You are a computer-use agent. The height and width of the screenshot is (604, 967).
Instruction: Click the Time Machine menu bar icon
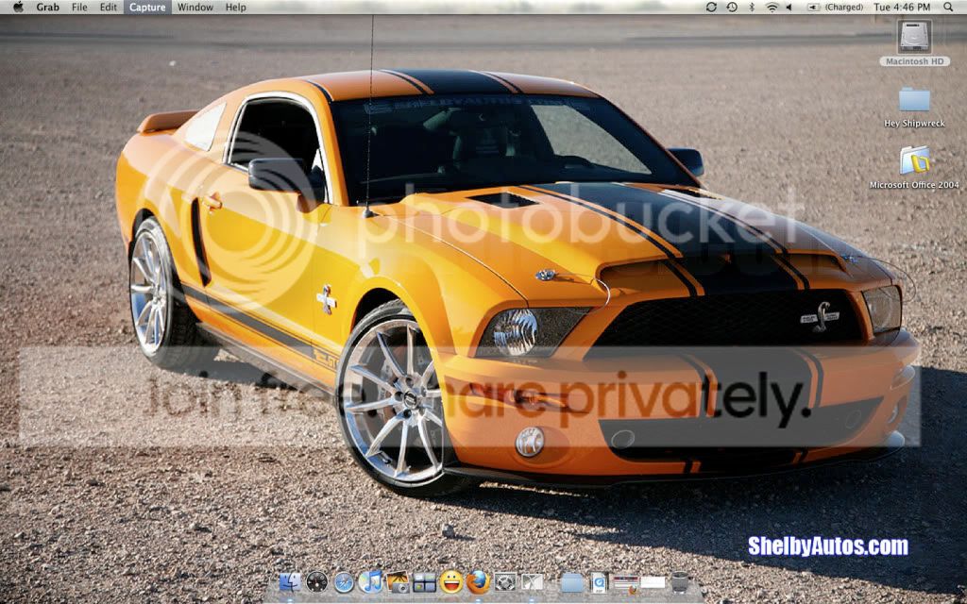[732, 8]
